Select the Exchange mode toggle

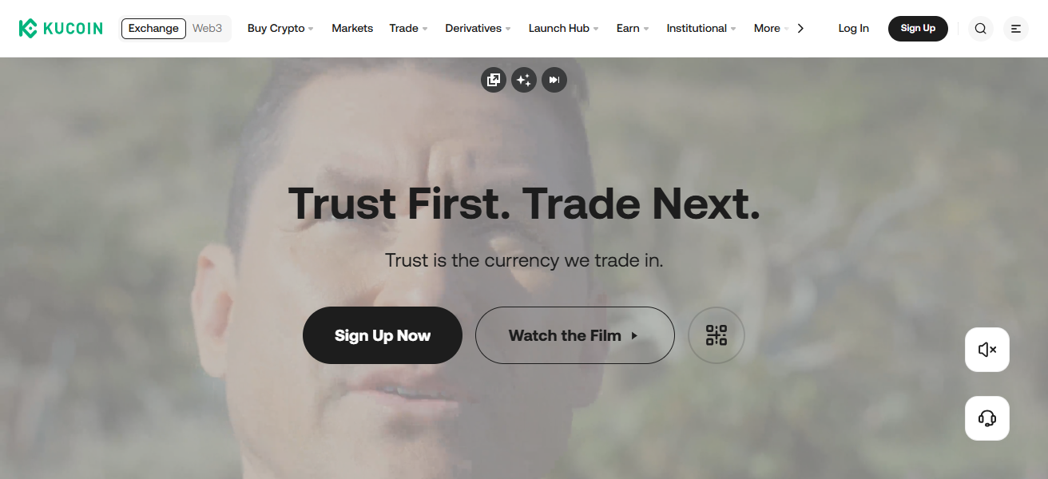153,29
